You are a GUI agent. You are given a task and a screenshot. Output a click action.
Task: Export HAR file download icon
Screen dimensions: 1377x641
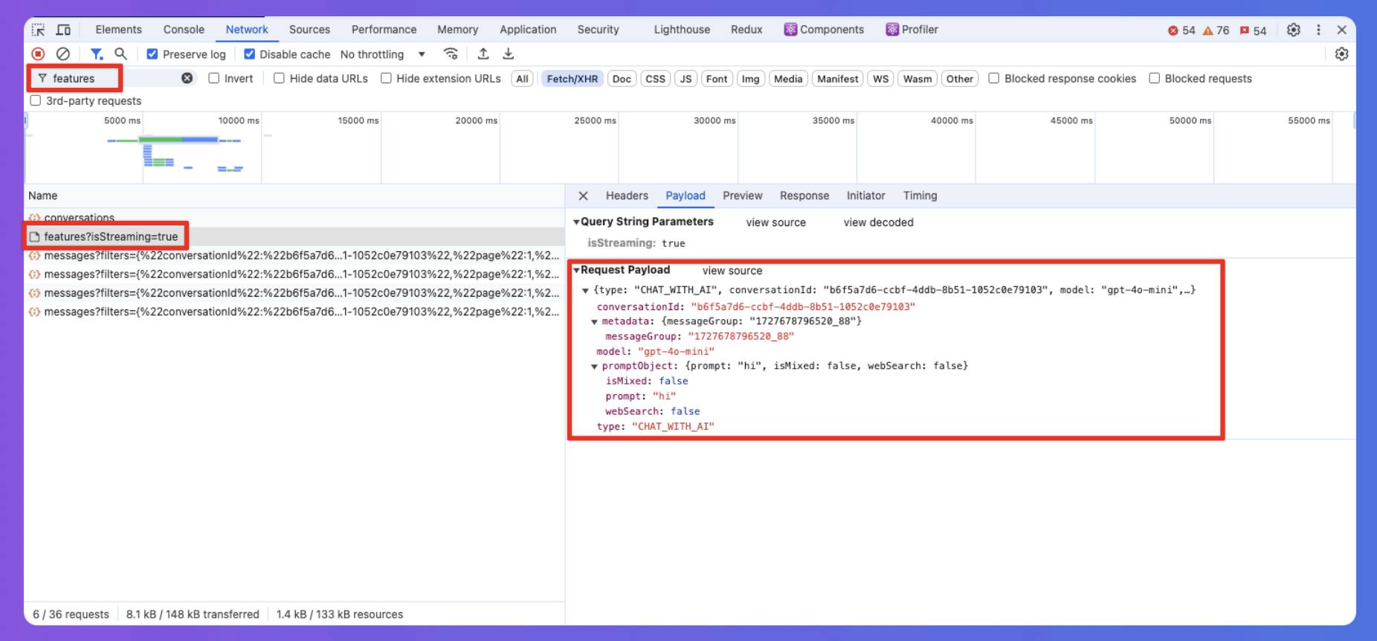click(x=509, y=54)
